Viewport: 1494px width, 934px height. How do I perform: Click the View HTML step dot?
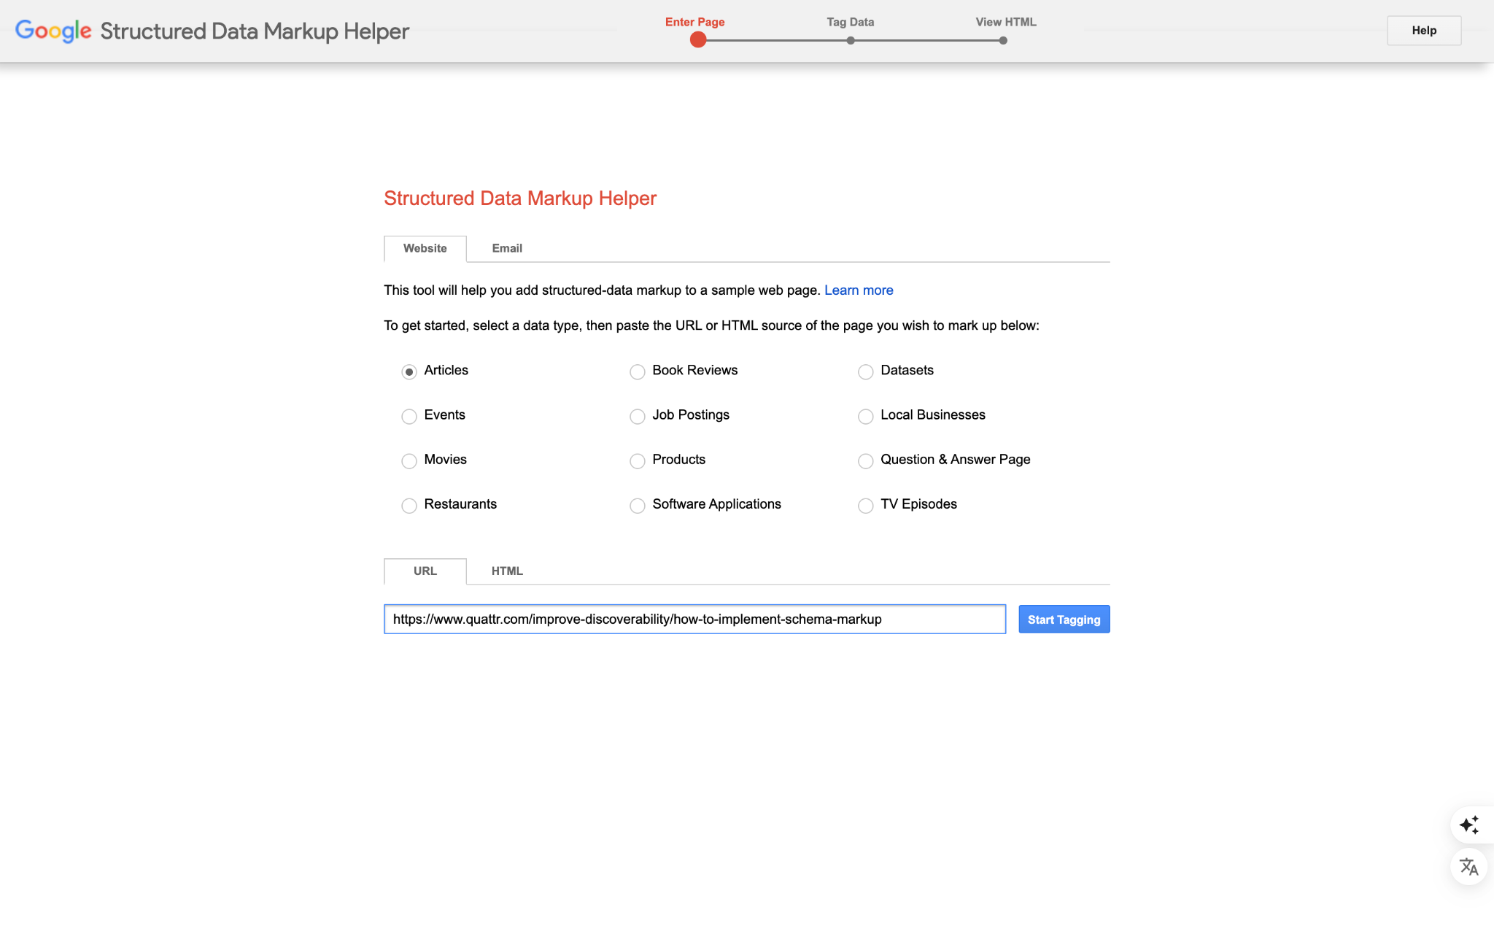point(1003,41)
